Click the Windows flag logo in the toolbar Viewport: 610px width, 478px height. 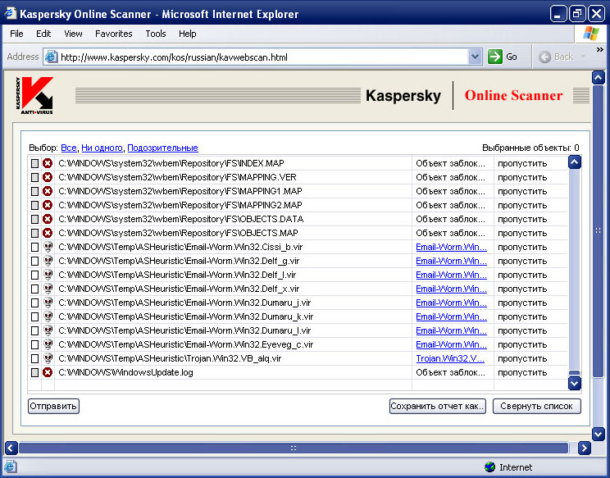tap(591, 34)
